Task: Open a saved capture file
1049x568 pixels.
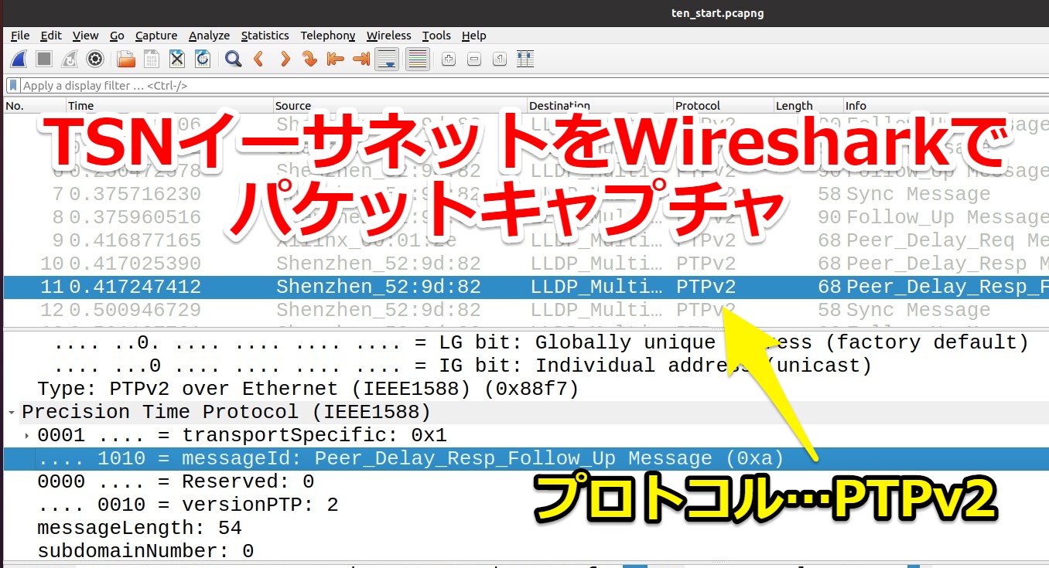Action: 125,59
